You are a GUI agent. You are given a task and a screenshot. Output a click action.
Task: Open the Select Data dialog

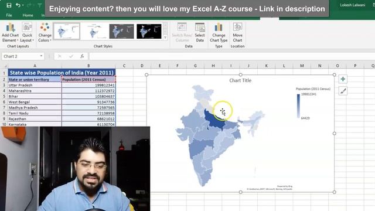[x=200, y=32]
